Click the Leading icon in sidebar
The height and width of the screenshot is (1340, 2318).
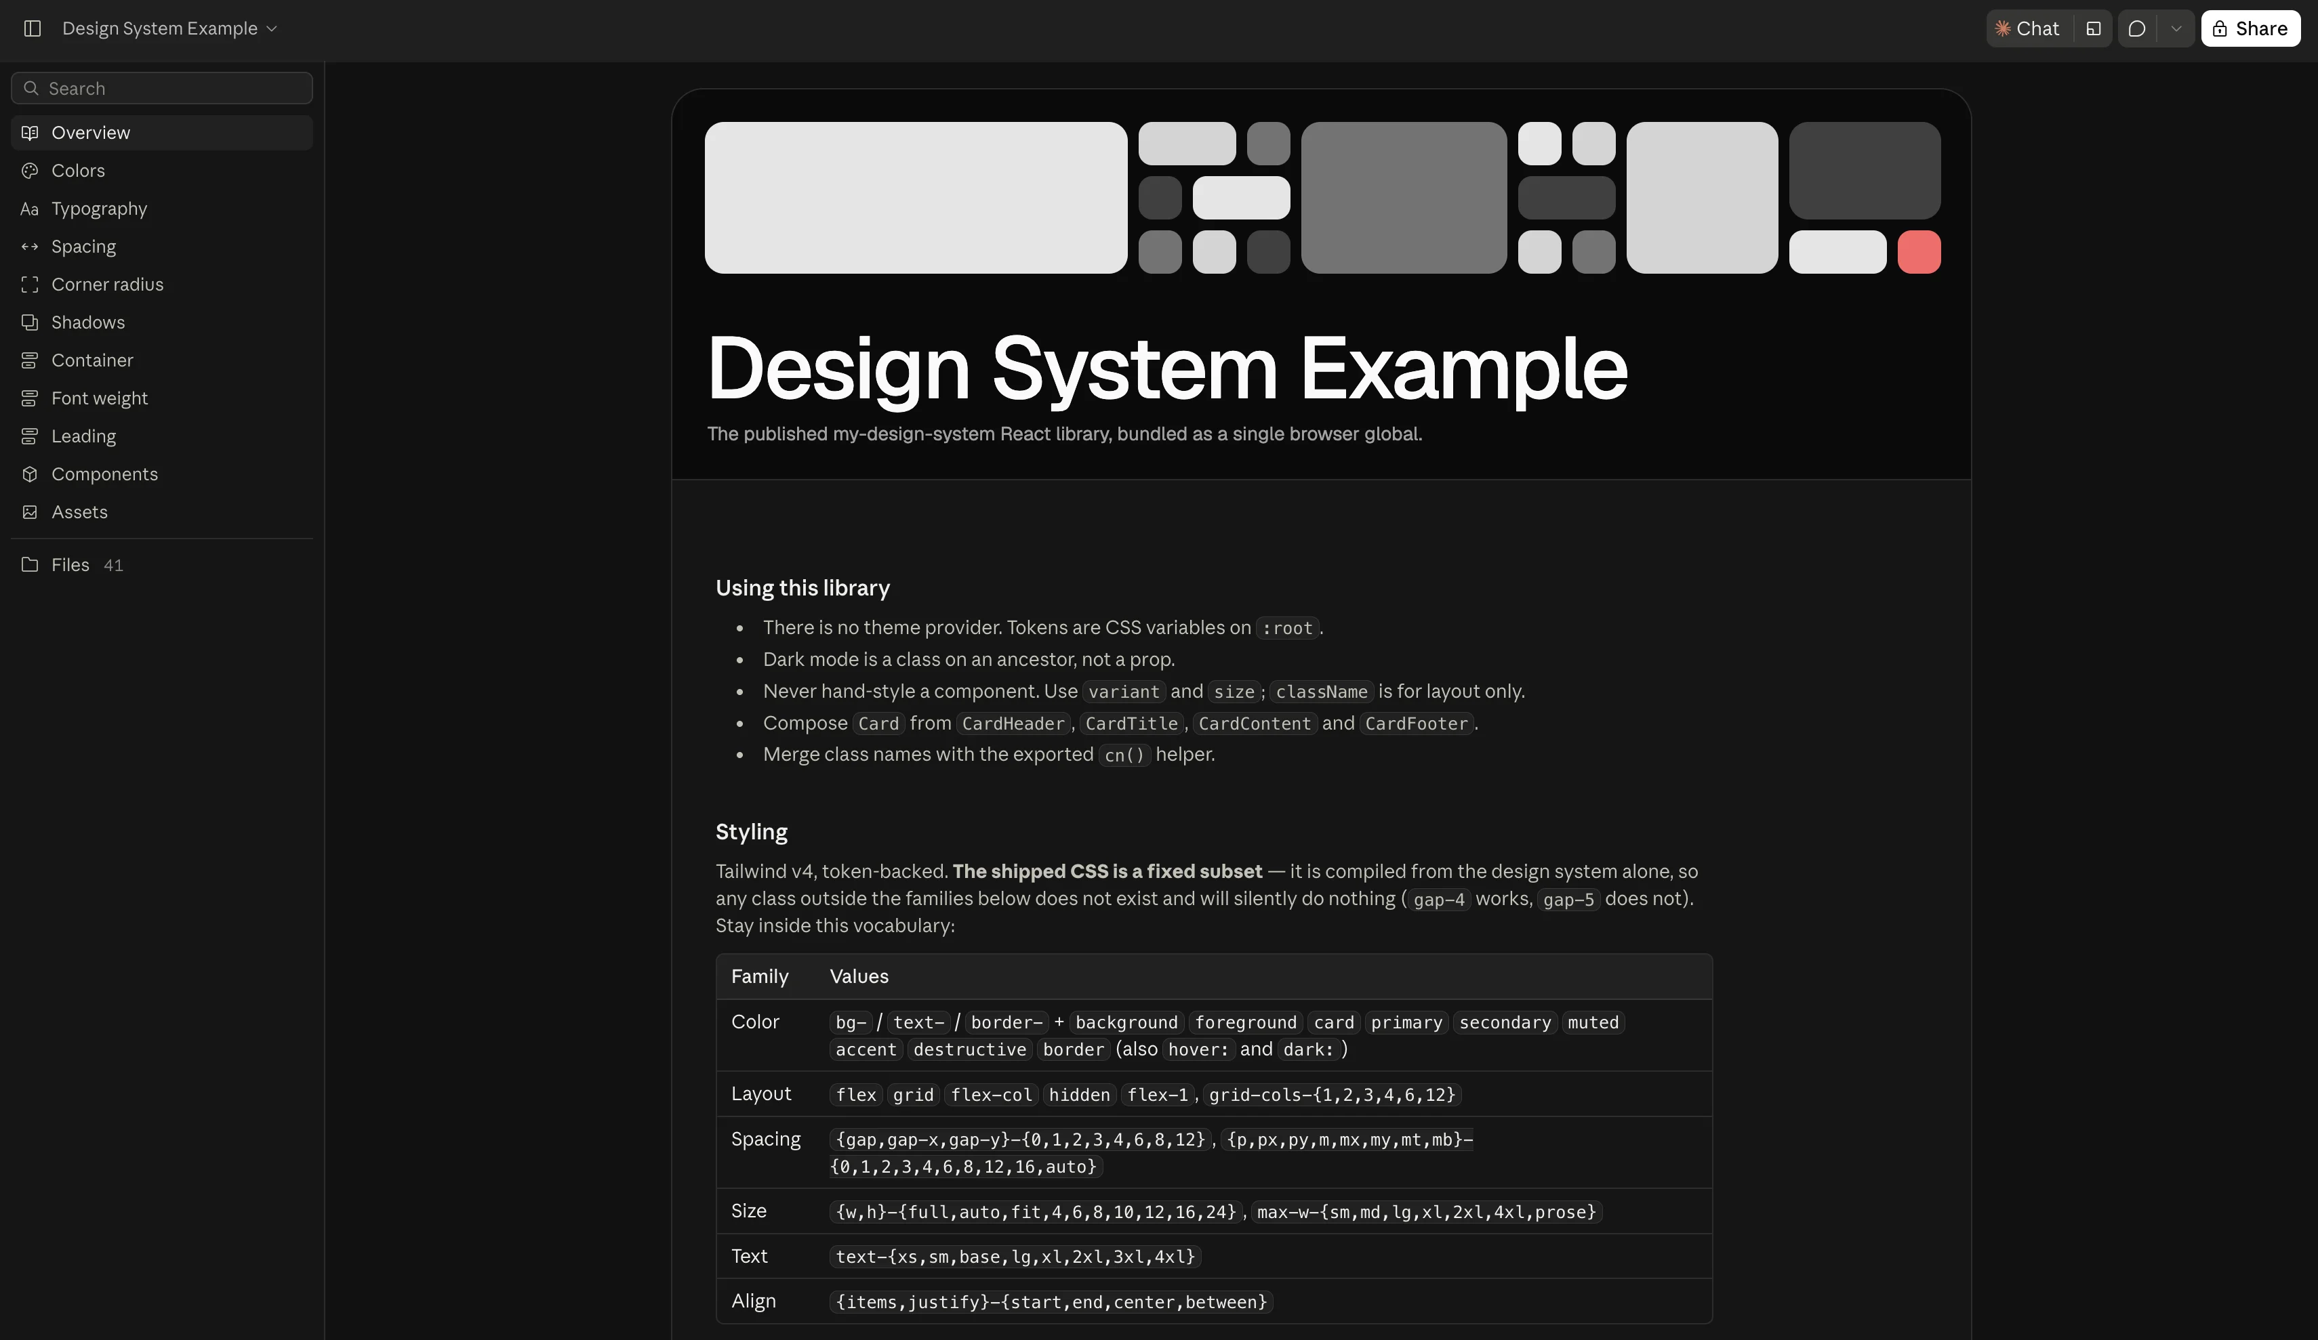click(30, 436)
